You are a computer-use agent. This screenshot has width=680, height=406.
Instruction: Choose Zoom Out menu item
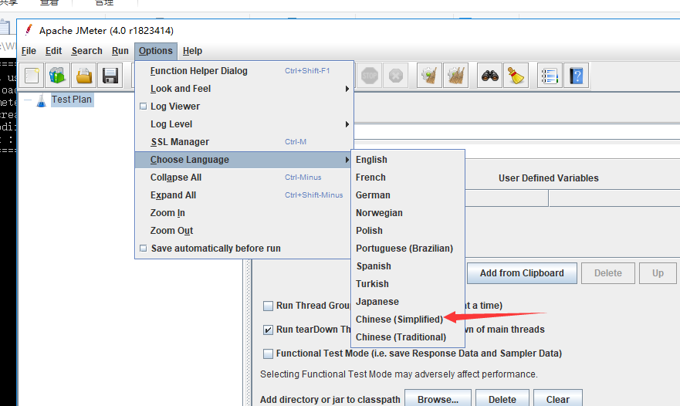click(245, 231)
